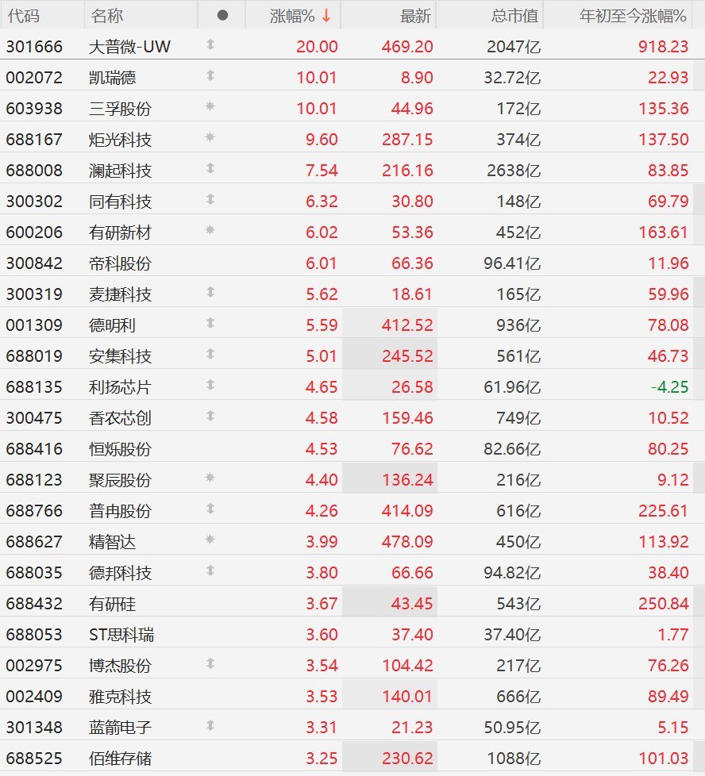Open the 雅克科技 stock name
This screenshot has width=705, height=776.
[121, 697]
